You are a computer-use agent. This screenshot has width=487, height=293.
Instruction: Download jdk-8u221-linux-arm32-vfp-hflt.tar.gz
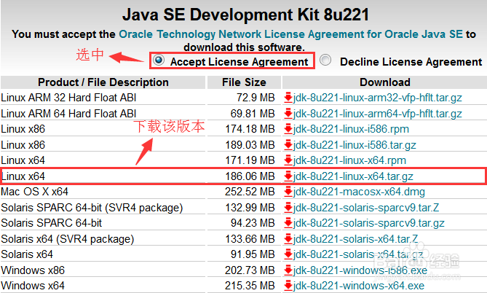(x=377, y=98)
